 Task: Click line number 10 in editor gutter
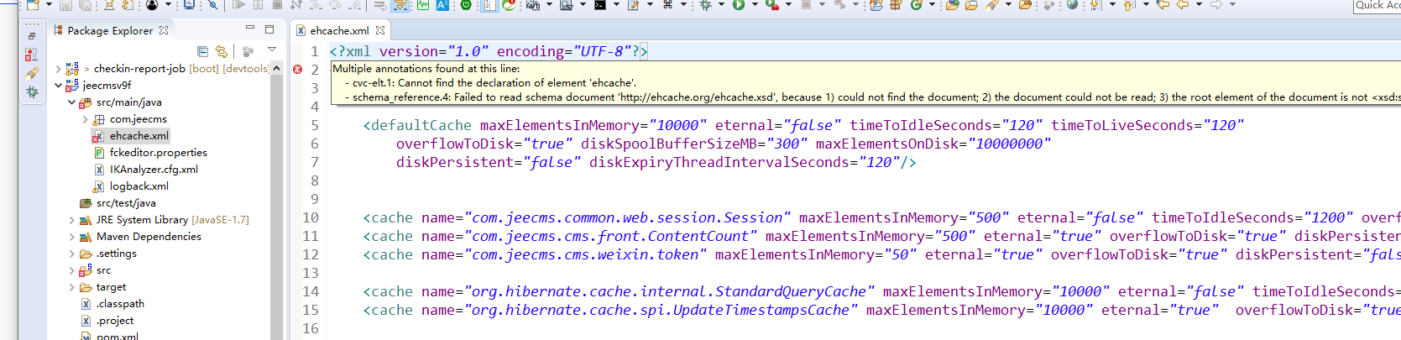311,217
